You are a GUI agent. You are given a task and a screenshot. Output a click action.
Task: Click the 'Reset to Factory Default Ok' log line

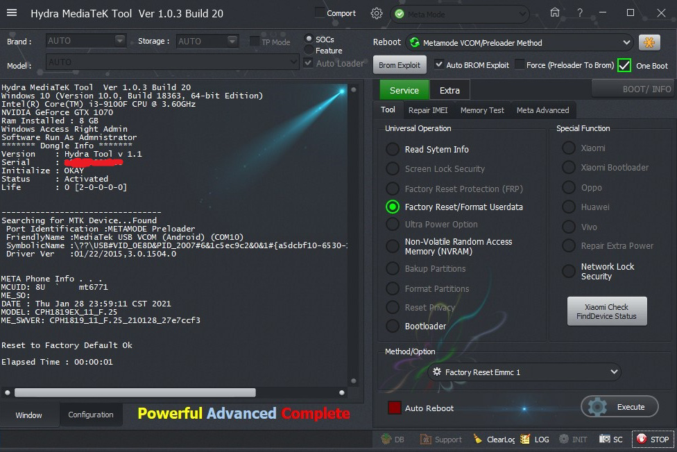[67, 345]
